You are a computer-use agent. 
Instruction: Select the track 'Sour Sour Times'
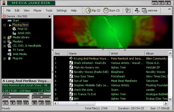pos(84,76)
